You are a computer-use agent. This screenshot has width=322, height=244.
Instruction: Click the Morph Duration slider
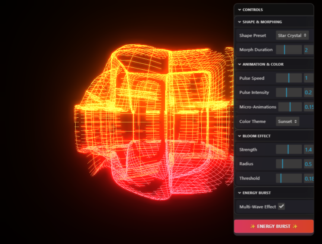click(x=289, y=50)
